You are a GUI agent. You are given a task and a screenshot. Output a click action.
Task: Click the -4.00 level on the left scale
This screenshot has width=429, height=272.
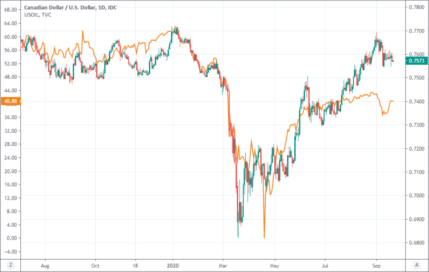coord(11,252)
